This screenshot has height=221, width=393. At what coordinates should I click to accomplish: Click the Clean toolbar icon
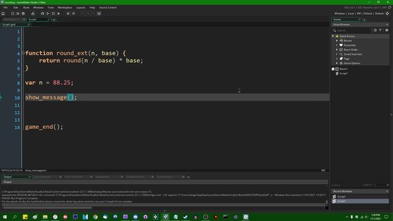tap(59, 14)
